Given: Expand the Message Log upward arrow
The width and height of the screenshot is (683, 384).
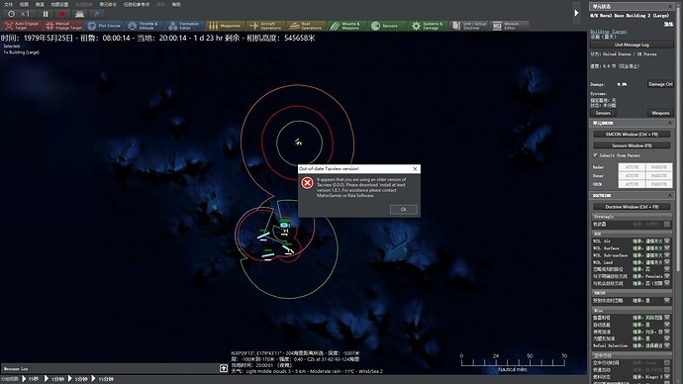Looking at the screenshot, I should [224, 368].
